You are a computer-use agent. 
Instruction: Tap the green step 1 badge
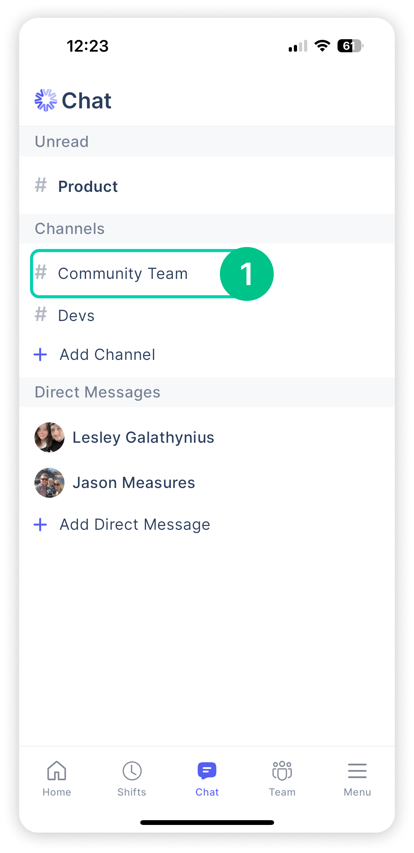click(x=247, y=274)
